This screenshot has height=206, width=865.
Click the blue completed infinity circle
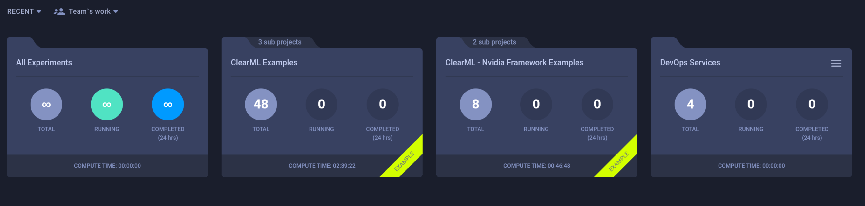[167, 105]
